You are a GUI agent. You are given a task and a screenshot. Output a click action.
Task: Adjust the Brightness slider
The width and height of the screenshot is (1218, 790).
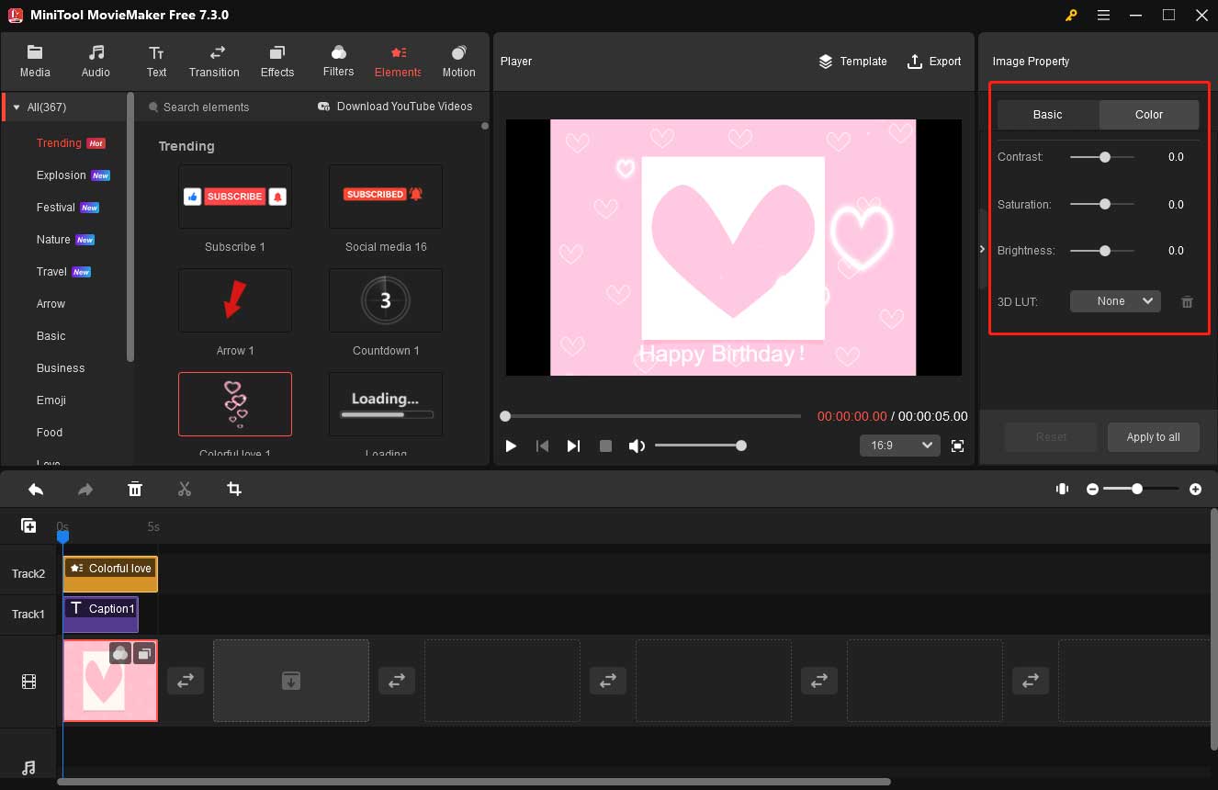click(1102, 250)
